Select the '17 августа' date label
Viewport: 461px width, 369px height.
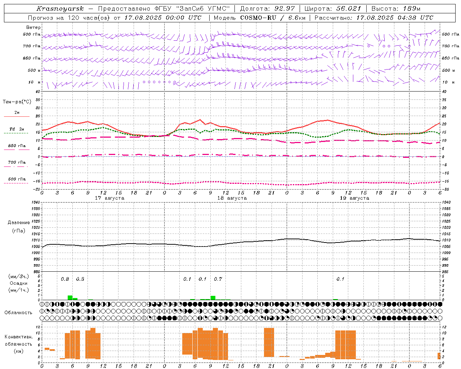(x=109, y=198)
